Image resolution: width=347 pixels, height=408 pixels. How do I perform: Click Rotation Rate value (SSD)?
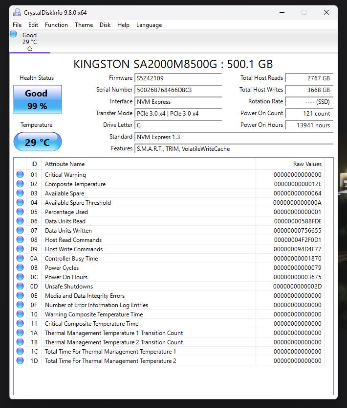[309, 101]
